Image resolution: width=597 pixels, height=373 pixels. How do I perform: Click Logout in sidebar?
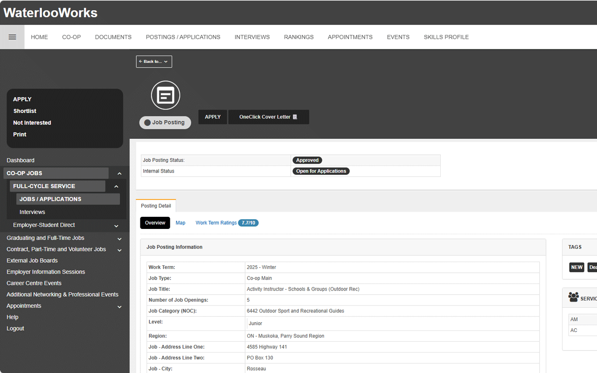(x=15, y=328)
